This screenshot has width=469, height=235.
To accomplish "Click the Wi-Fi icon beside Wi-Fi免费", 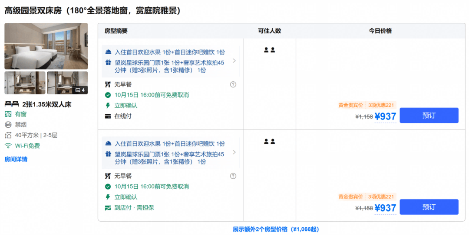I will [8, 146].
